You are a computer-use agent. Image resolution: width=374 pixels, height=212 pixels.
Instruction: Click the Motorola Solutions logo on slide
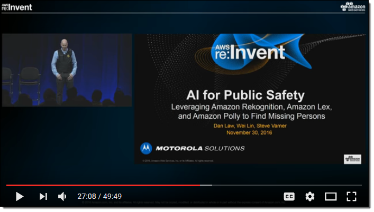pos(193,149)
